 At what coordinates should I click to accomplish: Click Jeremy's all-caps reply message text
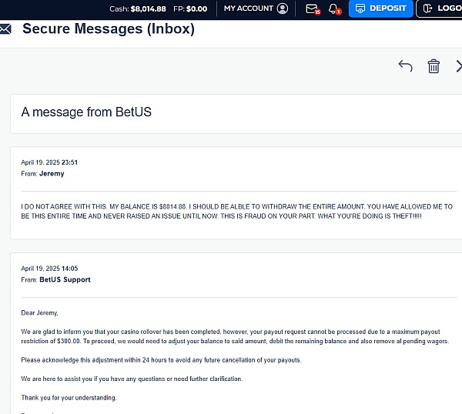point(236,211)
